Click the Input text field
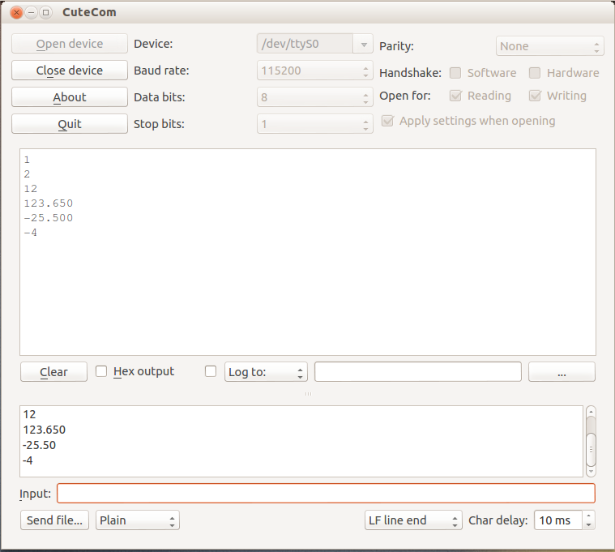 [x=326, y=493]
